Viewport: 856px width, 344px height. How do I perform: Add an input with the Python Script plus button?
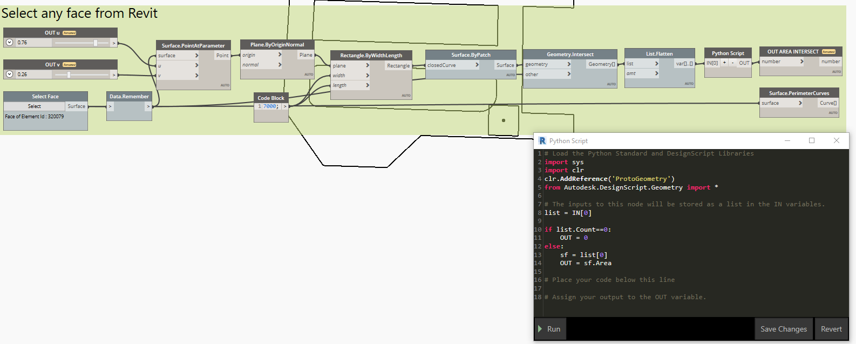(x=724, y=63)
